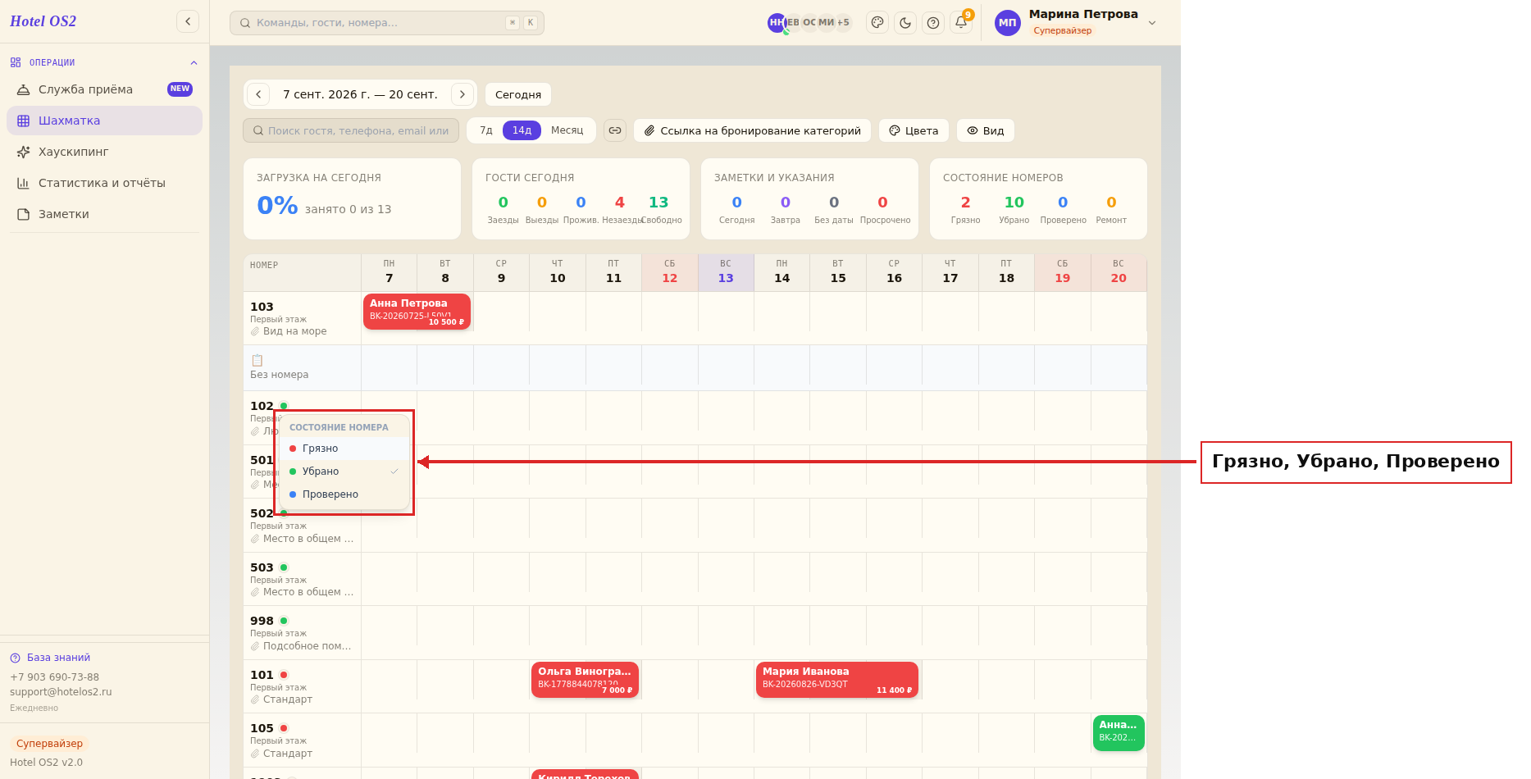Viewport: 1531px width, 779px height.
Task: Collapse the ОПЕРАЦИИ sidebar group
Action: click(194, 62)
